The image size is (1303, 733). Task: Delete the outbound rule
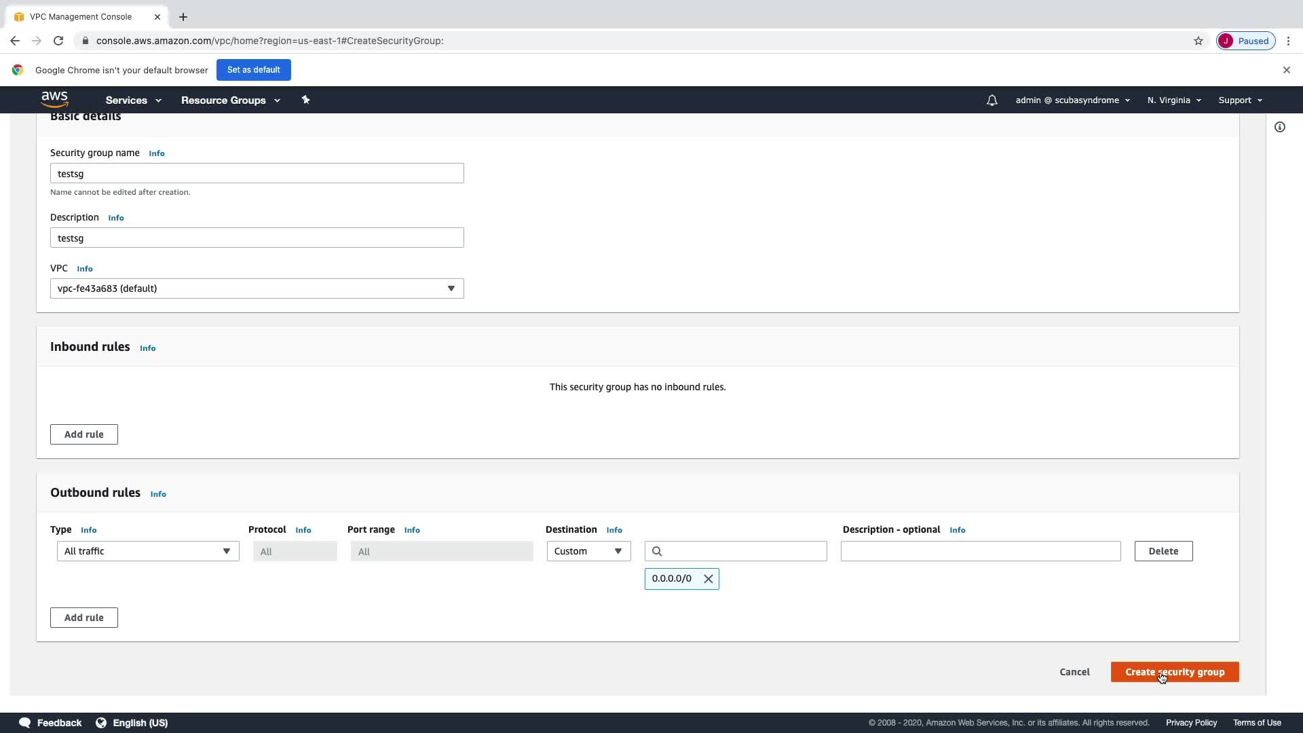point(1163,551)
